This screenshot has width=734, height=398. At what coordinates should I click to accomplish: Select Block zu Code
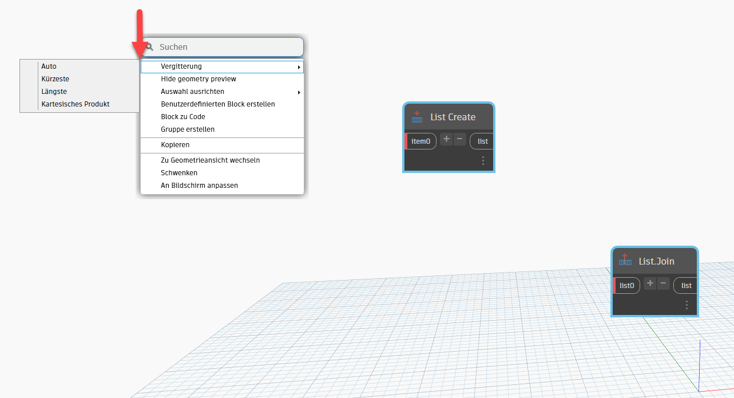(x=222, y=117)
